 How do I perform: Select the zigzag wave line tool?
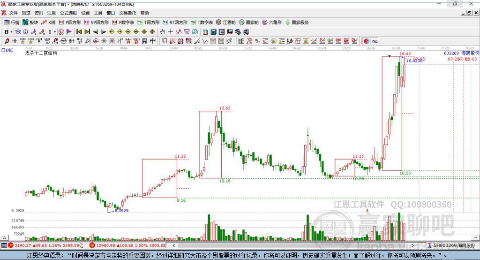[x=205, y=41]
